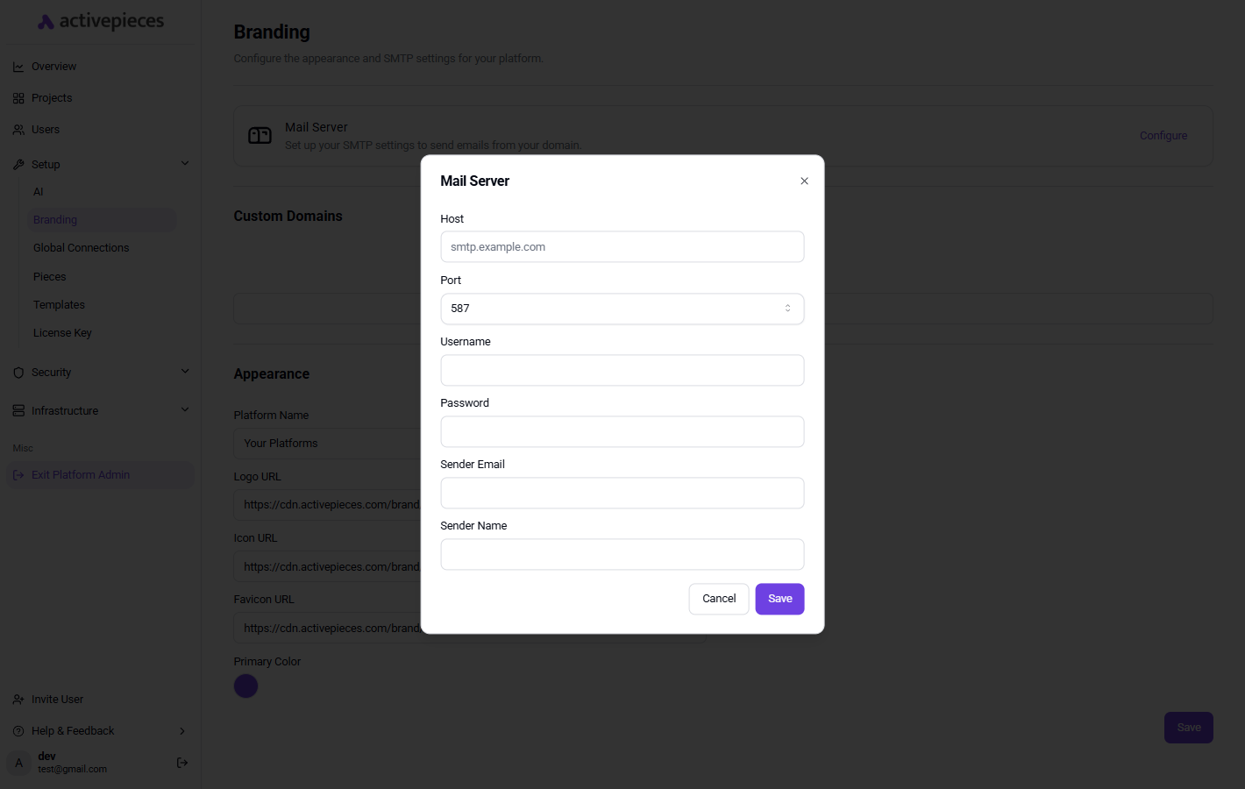1245x789 pixels.
Task: Click the Overview chart icon in sidebar
Action: coord(18,67)
